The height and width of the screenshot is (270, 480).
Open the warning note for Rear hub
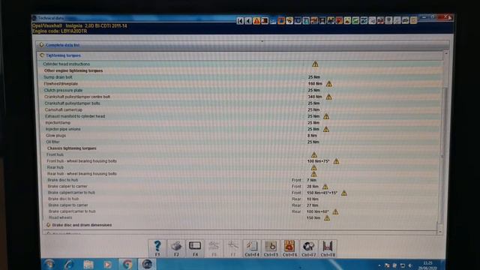(x=313, y=168)
